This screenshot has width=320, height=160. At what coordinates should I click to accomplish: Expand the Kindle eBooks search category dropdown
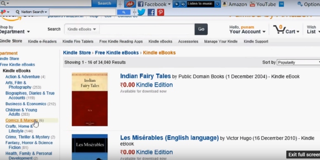coord(82,29)
